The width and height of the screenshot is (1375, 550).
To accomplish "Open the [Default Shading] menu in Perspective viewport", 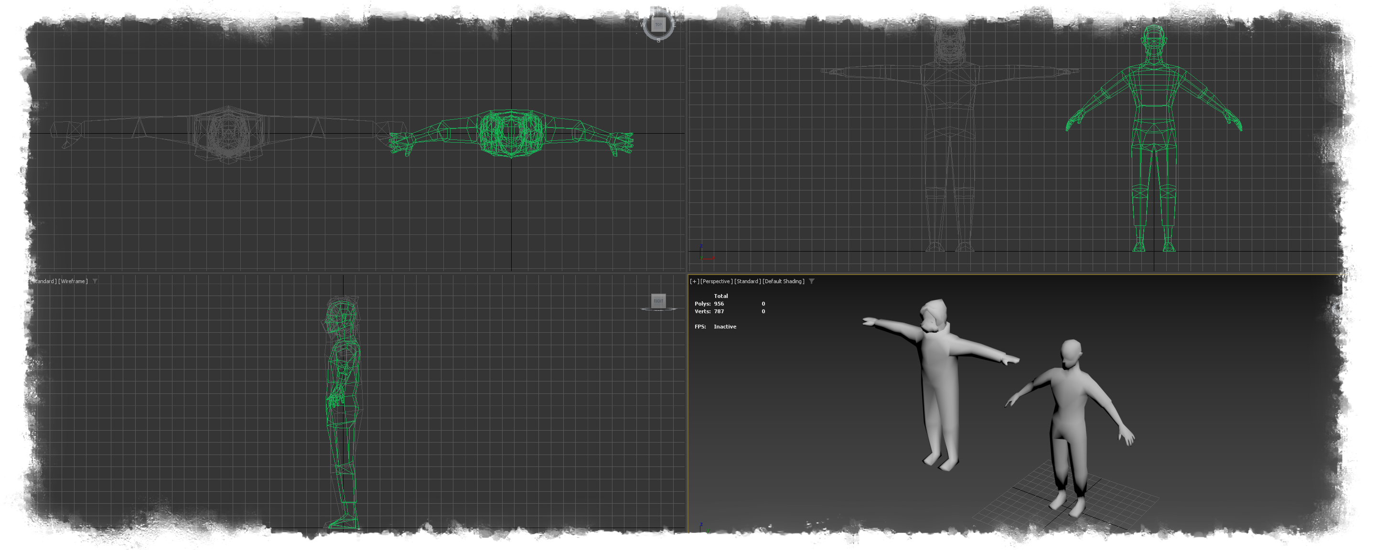I will click(x=783, y=281).
